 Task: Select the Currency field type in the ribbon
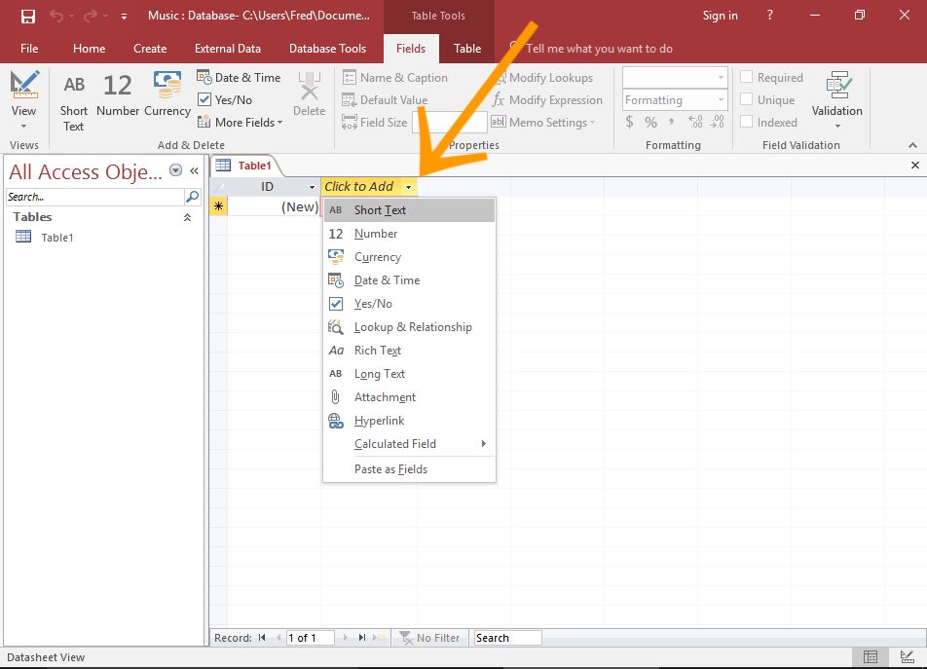[x=167, y=95]
